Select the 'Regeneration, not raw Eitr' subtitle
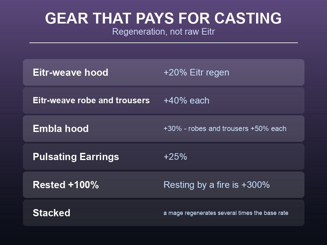 (x=163, y=32)
